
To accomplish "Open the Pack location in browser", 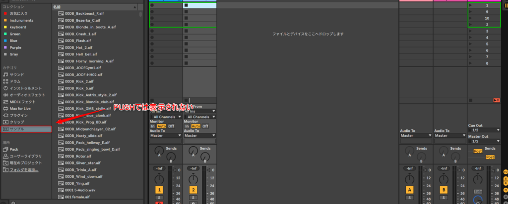I will click(14, 149).
